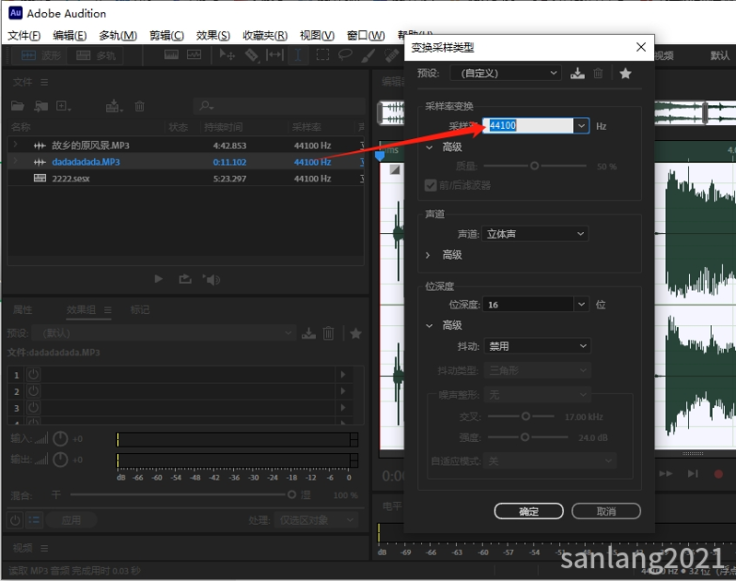
Task: Click the open file folder icon in Files panel
Action: [x=18, y=107]
